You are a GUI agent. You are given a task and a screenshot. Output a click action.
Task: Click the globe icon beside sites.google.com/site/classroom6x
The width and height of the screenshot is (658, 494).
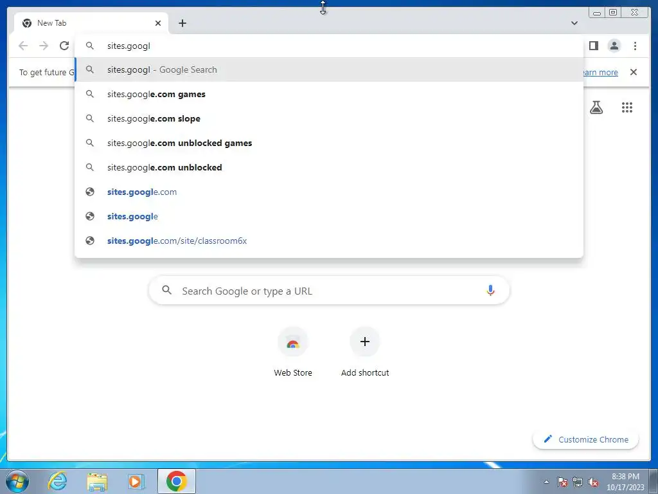pos(90,241)
